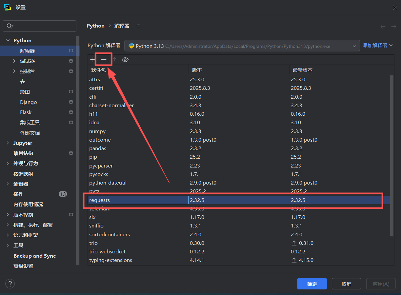This screenshot has height=295, width=401.
Task: Open the Python 解释器 dropdown
Action: coord(242,46)
